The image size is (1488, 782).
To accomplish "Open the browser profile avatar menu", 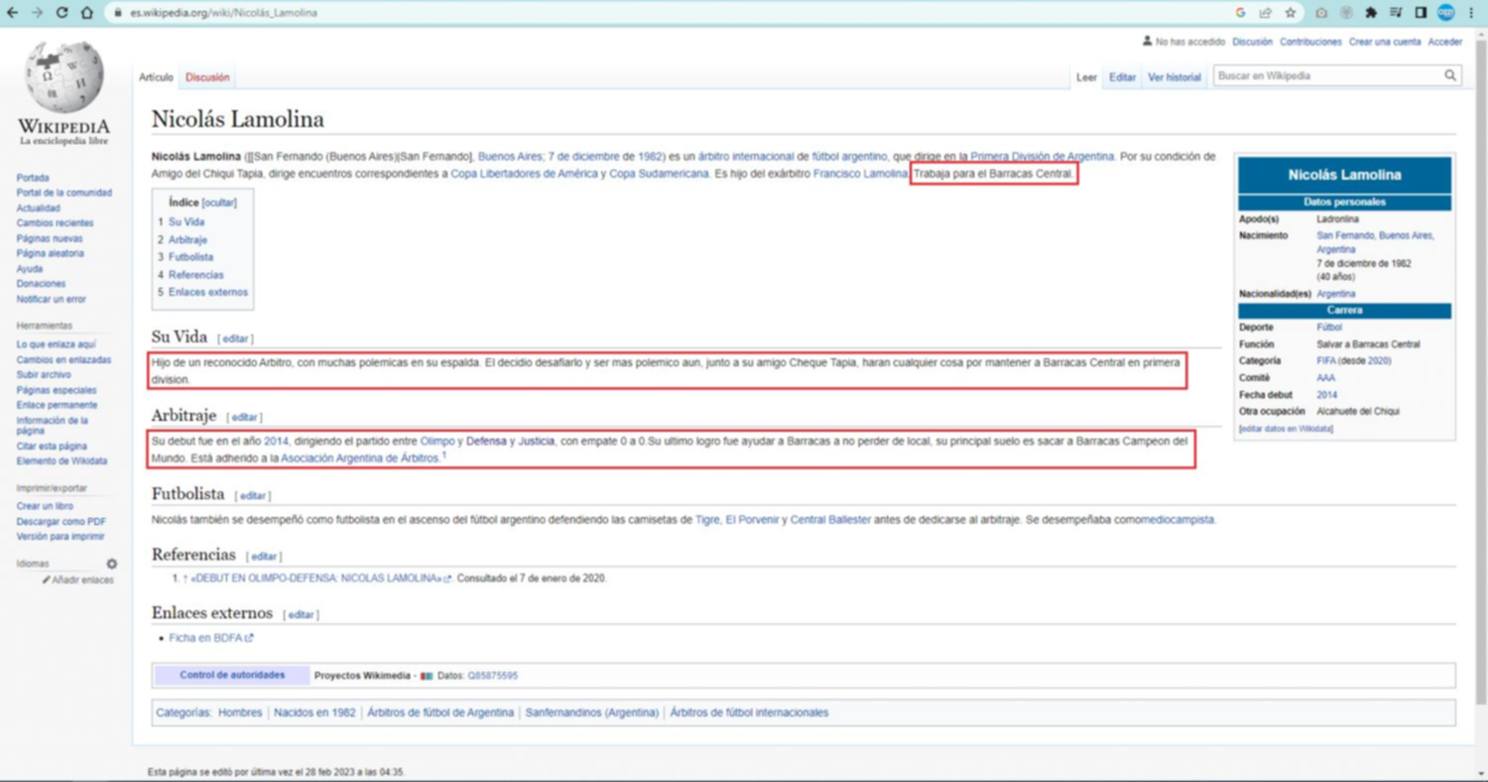I will pos(1445,13).
